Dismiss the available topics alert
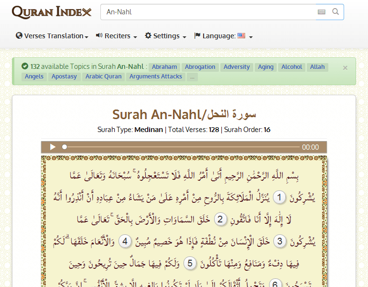 point(345,68)
